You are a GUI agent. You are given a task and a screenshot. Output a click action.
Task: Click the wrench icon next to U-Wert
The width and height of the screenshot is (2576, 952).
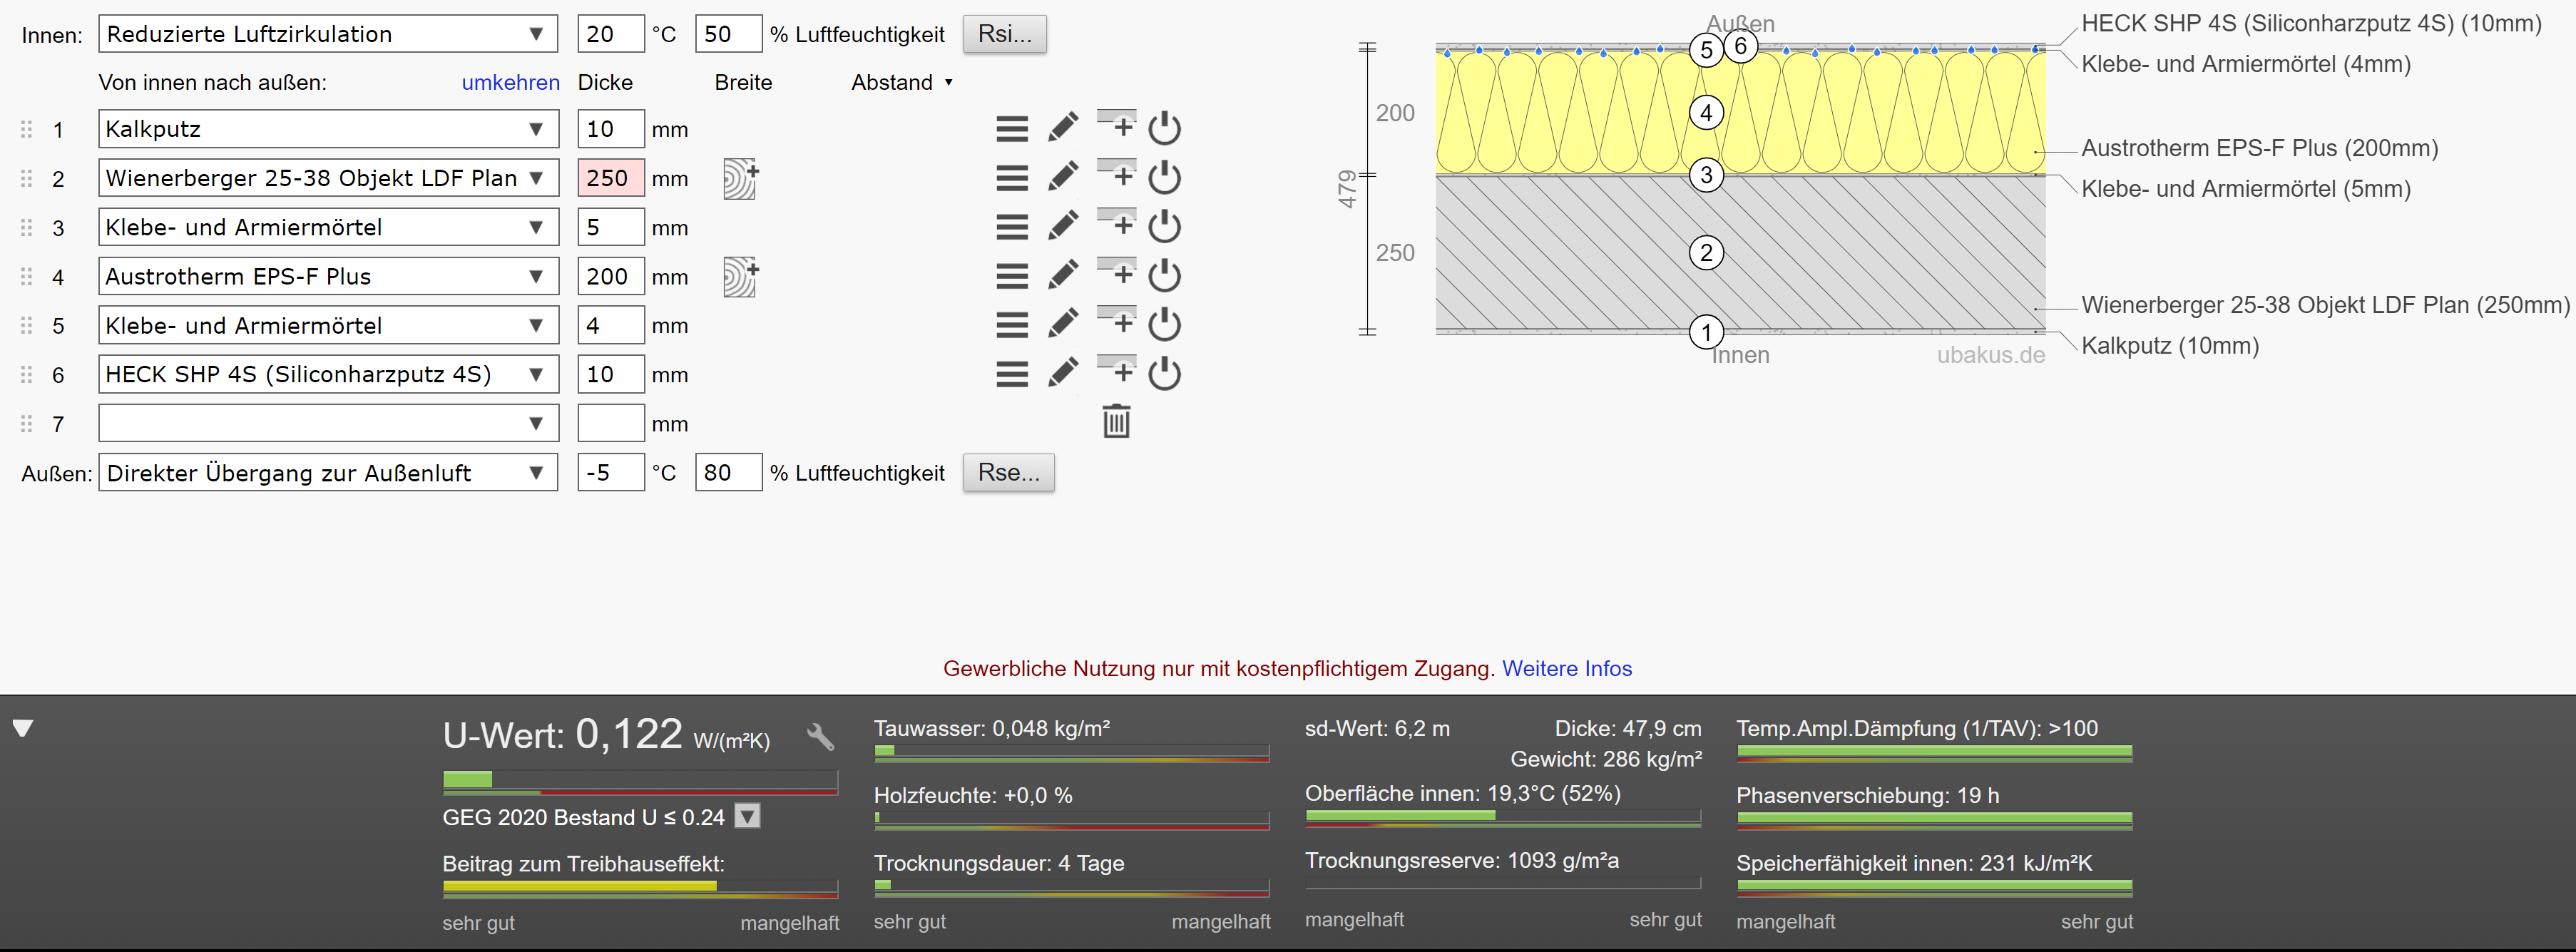(x=820, y=737)
